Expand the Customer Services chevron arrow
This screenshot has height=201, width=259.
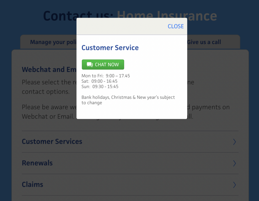(x=234, y=142)
